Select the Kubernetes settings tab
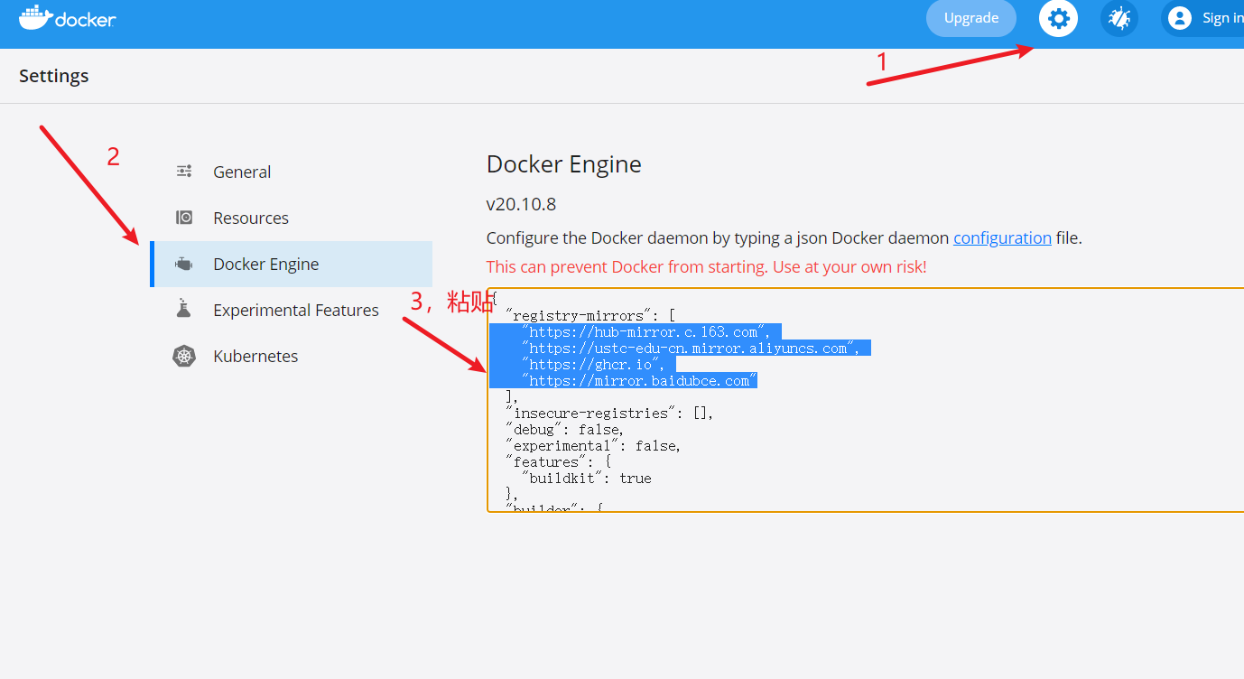Viewport: 1244px width, 679px height. coord(291,356)
